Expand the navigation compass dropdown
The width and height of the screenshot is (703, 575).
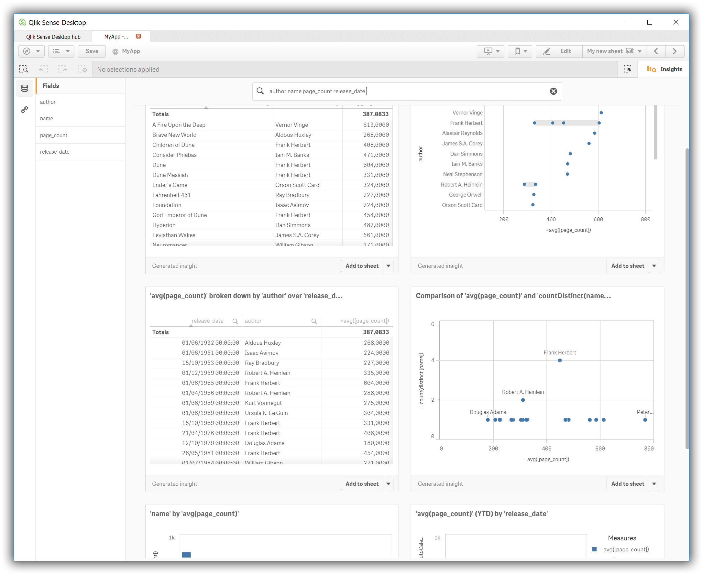tap(31, 51)
